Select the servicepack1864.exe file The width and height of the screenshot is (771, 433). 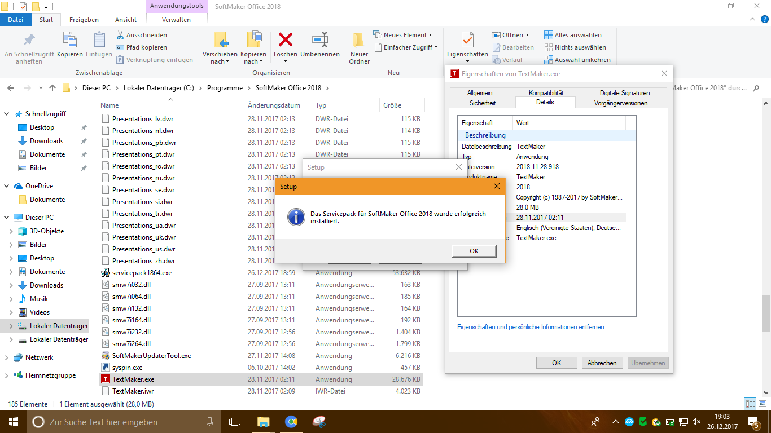coord(142,272)
